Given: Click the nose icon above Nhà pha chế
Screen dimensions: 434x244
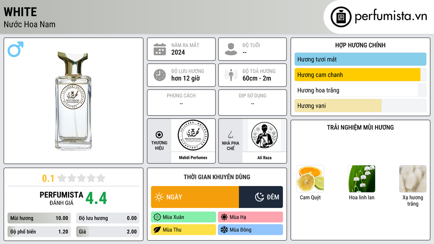Looking at the screenshot, I should pyautogui.click(x=230, y=135).
